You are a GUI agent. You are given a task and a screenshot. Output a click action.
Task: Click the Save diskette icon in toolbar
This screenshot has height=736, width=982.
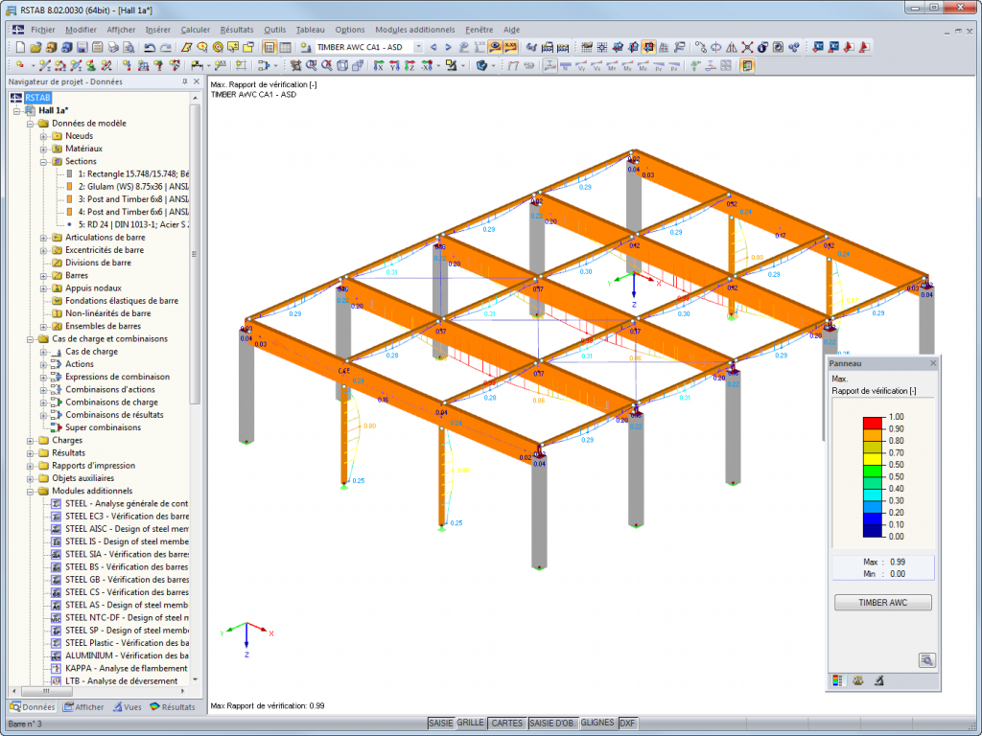point(82,47)
